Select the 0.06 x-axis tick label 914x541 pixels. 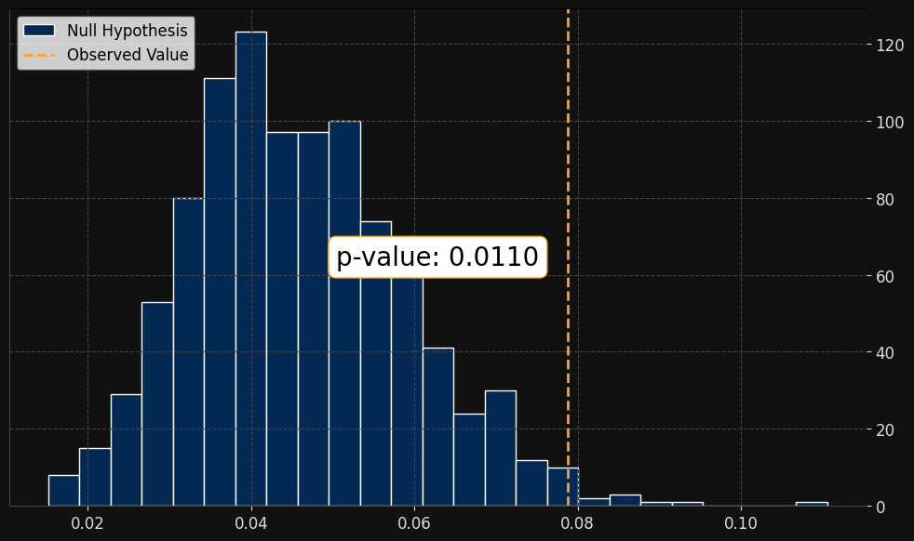[414, 522]
